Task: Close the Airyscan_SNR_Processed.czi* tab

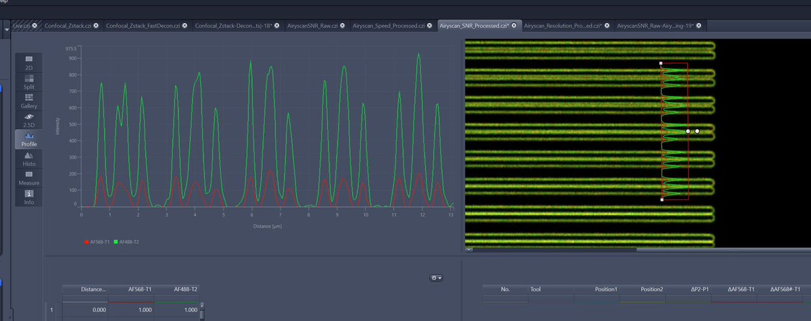Action: [x=514, y=26]
